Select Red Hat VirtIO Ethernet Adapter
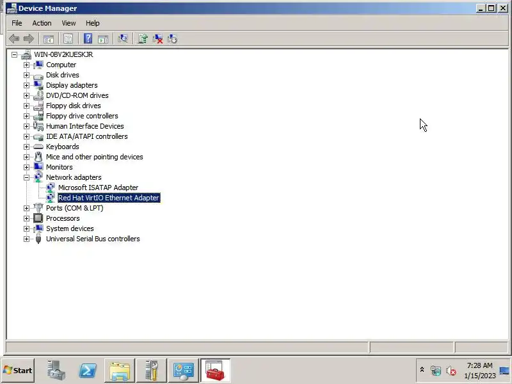The image size is (512, 384). pyautogui.click(x=109, y=198)
